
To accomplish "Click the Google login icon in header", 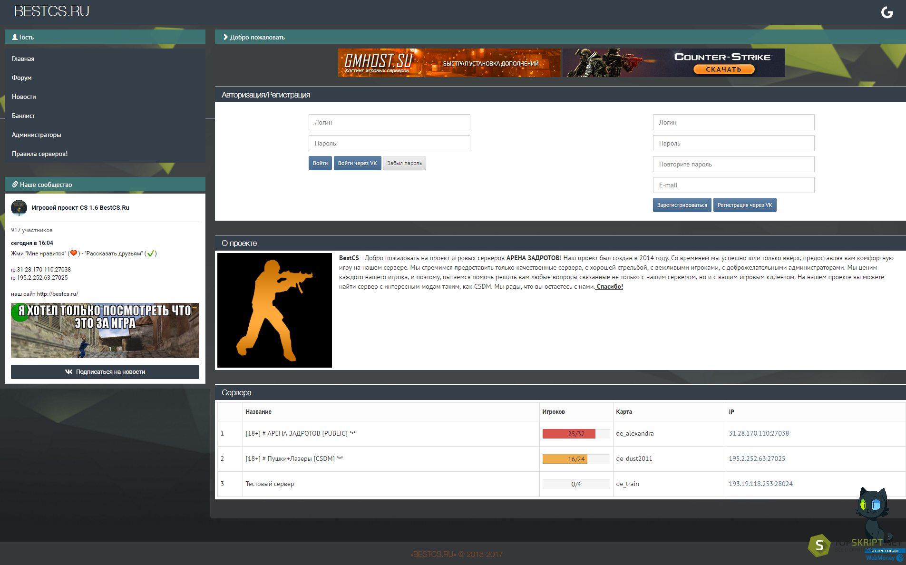I will 887,12.
